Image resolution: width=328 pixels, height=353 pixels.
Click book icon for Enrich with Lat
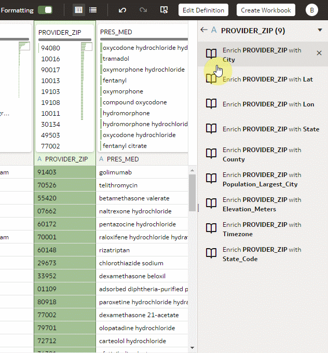click(211, 79)
